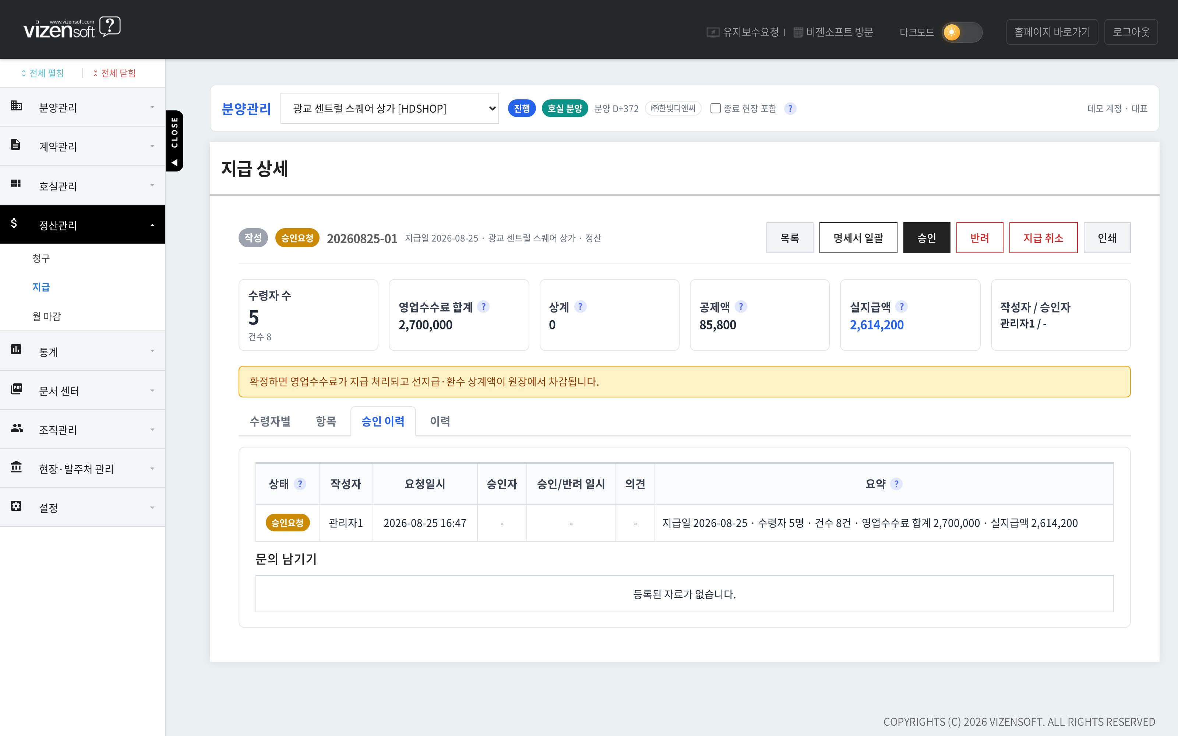
Task: Expand the 설정 menu arrow
Action: click(x=152, y=507)
